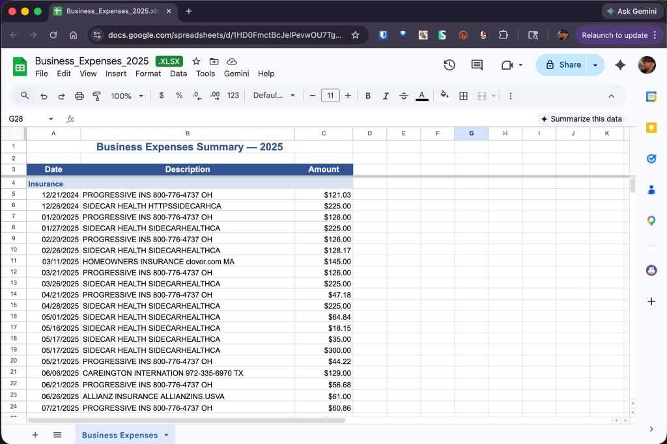667x444 pixels.
Task: Open the Default font dropdown
Action: [274, 96]
